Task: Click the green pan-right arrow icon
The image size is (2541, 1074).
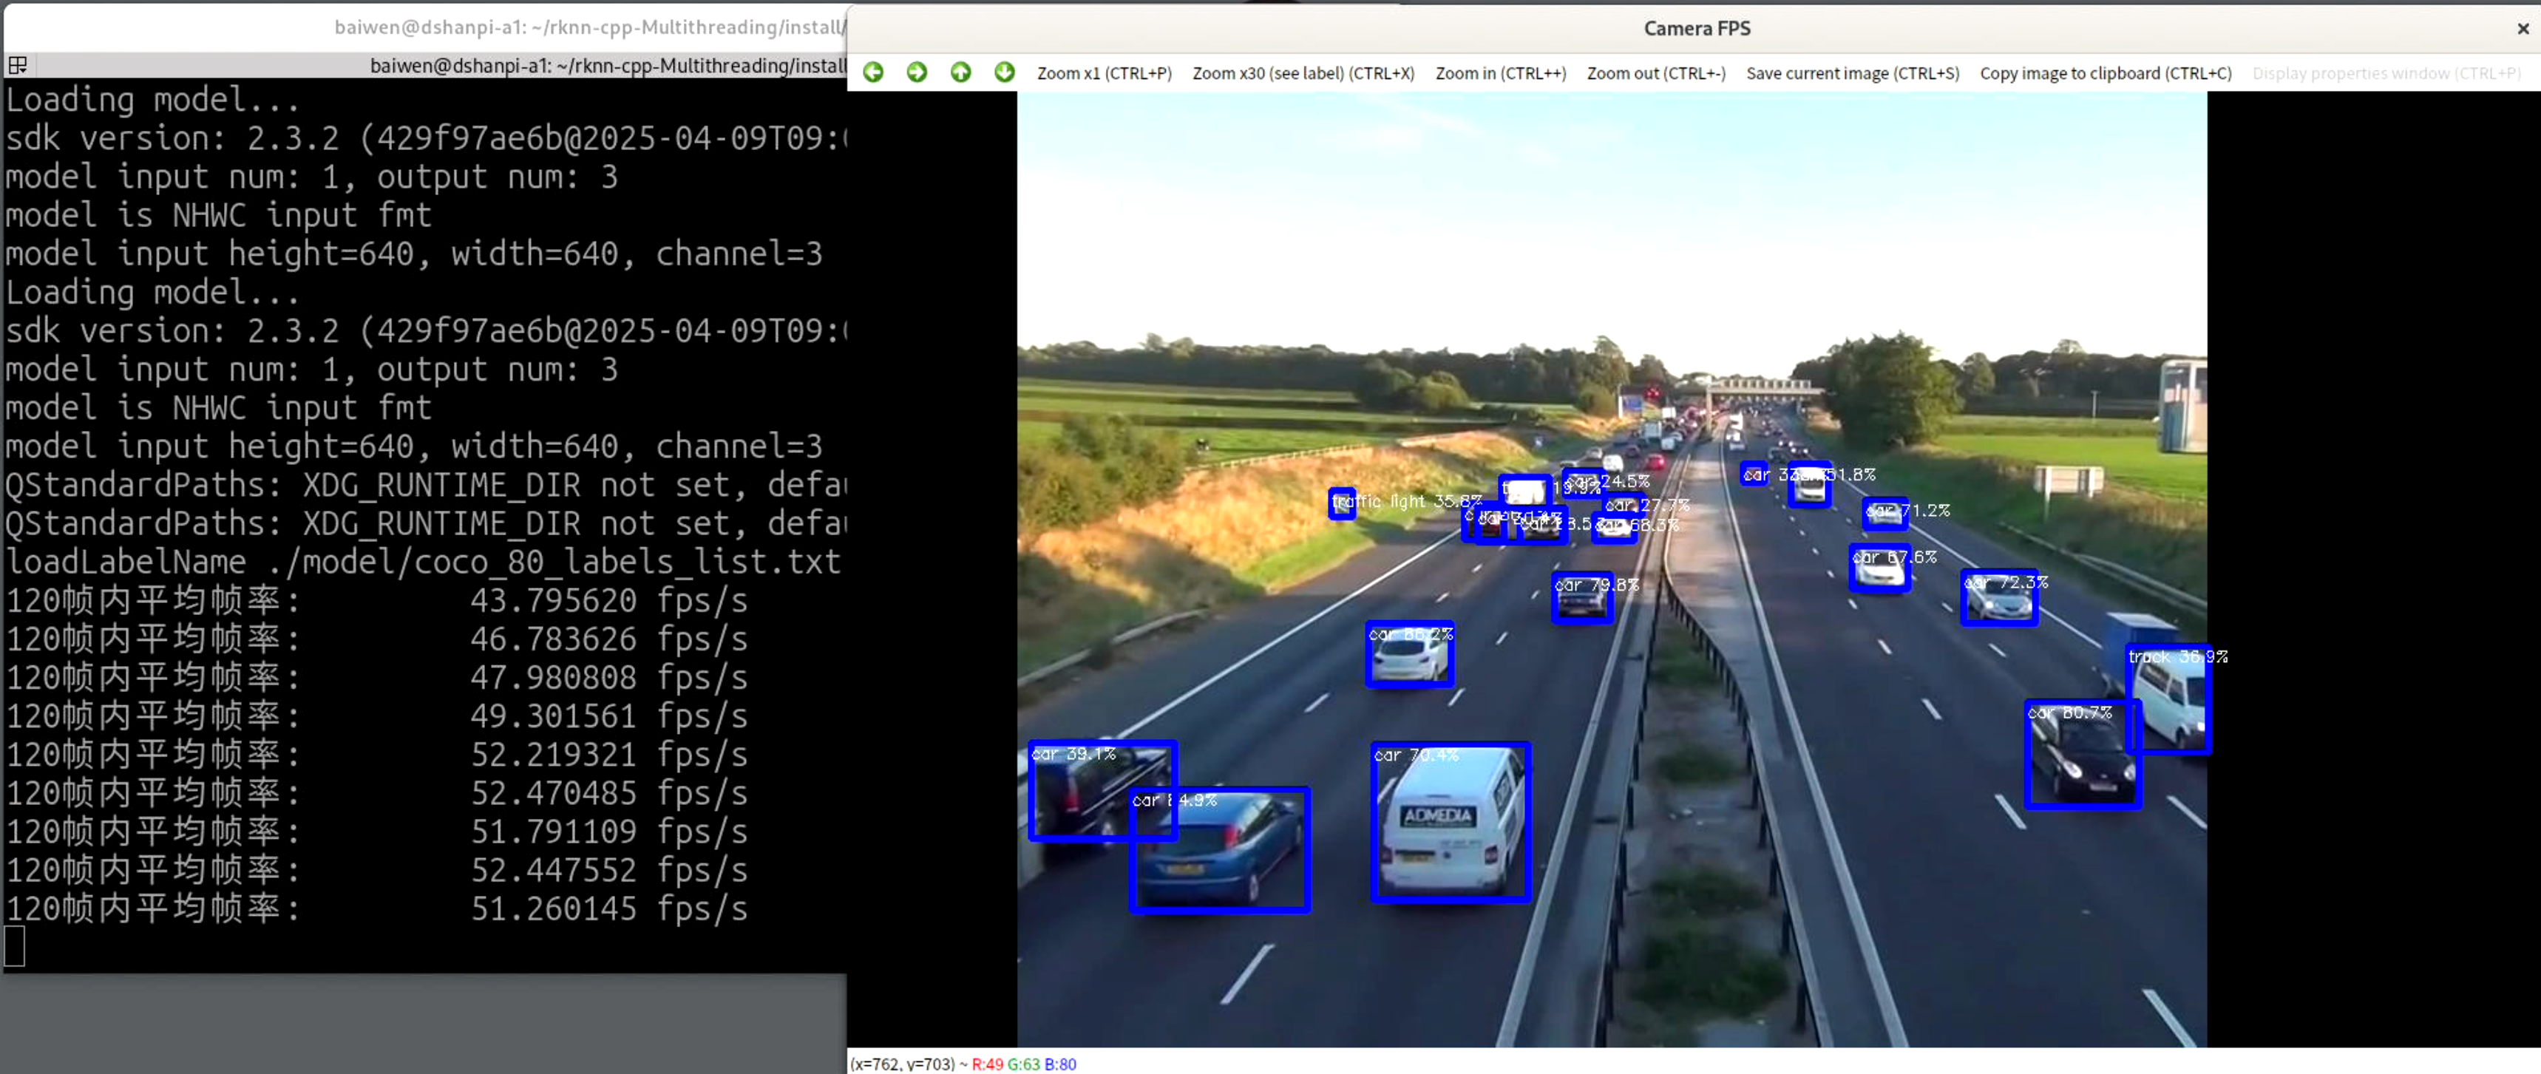Action: point(917,72)
